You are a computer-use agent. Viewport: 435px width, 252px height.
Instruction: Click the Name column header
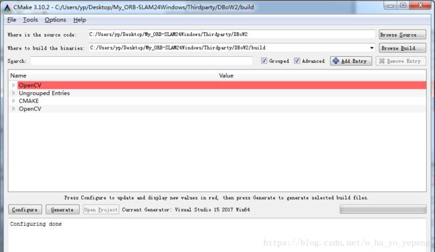[x=113, y=76]
